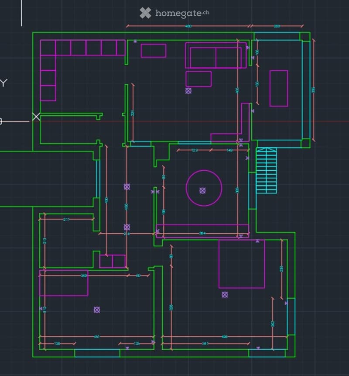Select the magenta bed rectangle in the bottom-right room
Image resolution: width=349 pixels, height=376 pixels.
[242, 264]
